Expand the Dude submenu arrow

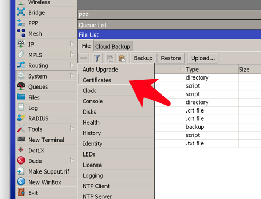pos(72,160)
